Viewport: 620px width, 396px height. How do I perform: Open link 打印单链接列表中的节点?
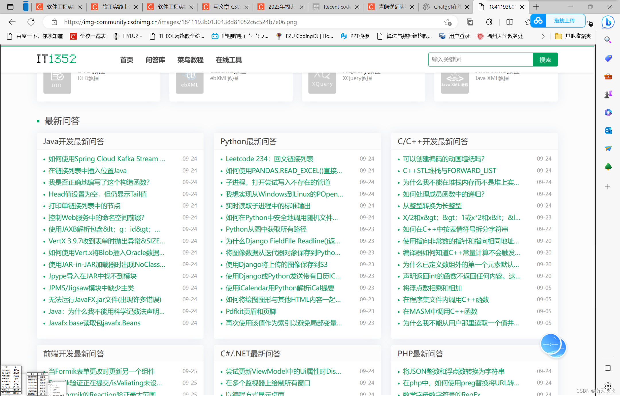point(84,205)
